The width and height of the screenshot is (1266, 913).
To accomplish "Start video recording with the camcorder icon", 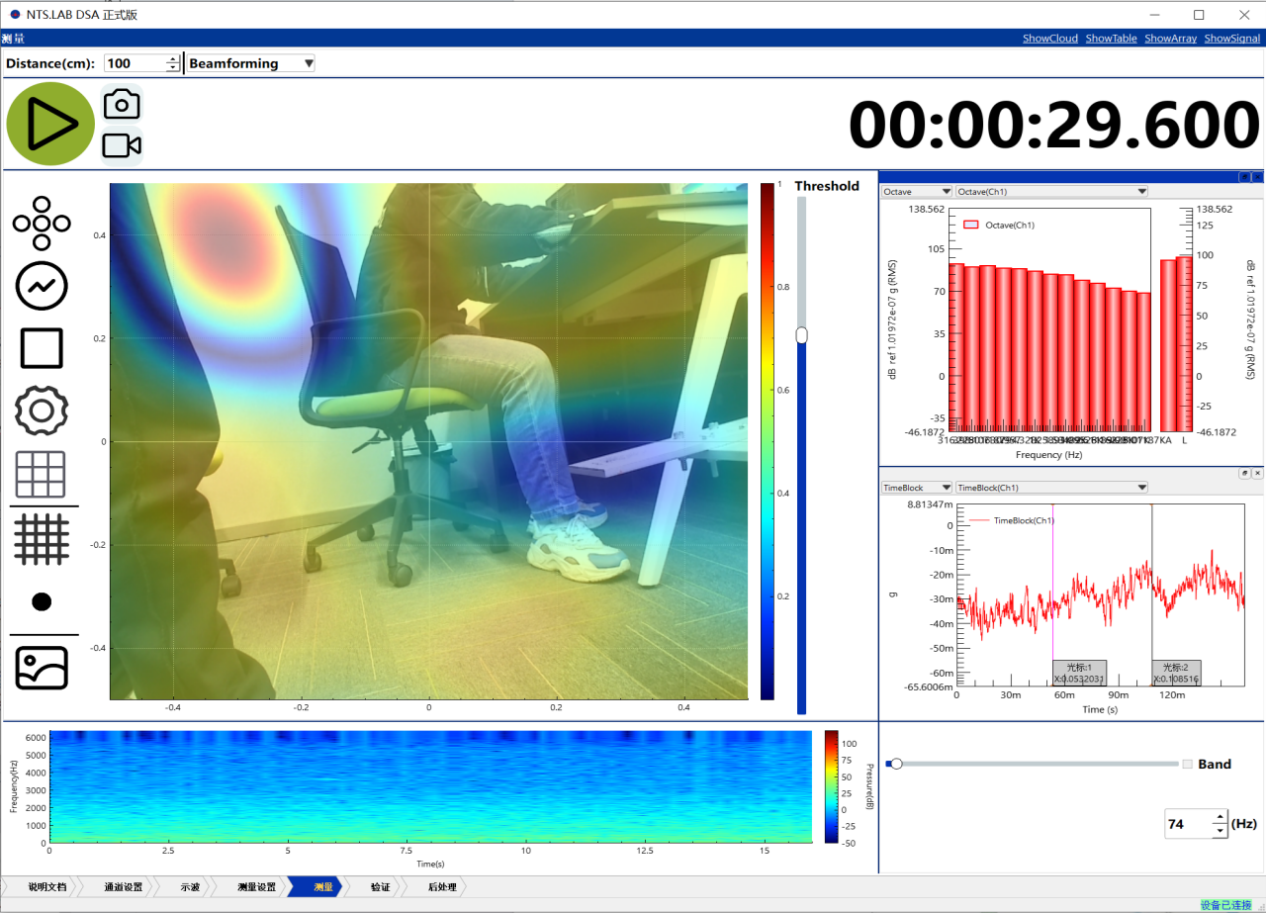I will coord(122,145).
